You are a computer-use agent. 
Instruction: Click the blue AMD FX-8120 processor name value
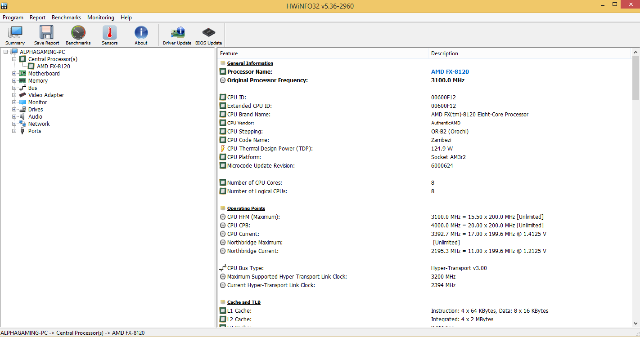[450, 71]
